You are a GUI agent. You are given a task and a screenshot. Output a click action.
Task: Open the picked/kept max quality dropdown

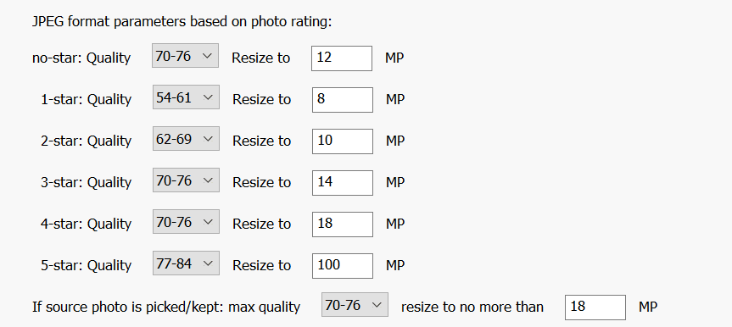(355, 305)
